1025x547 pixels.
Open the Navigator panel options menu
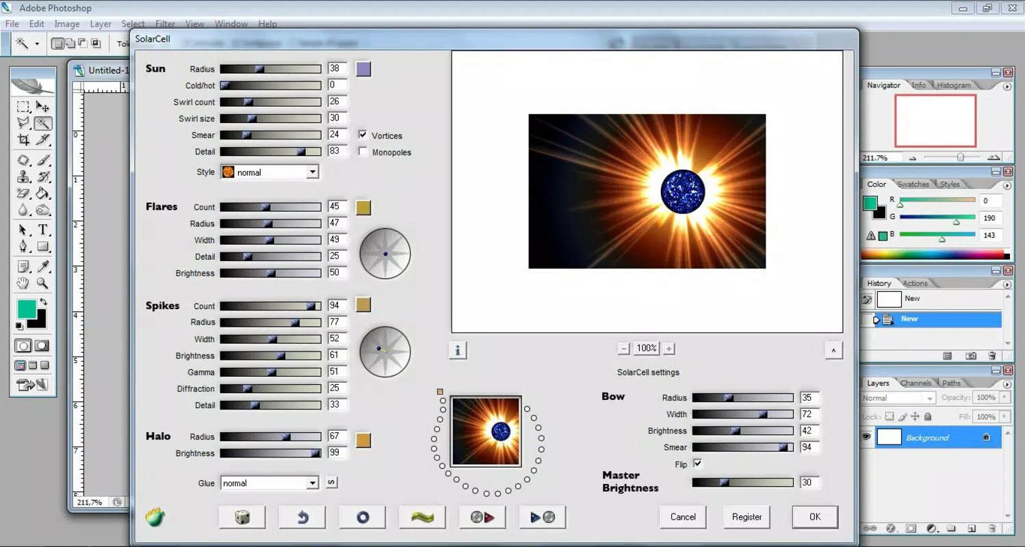pos(1007,87)
